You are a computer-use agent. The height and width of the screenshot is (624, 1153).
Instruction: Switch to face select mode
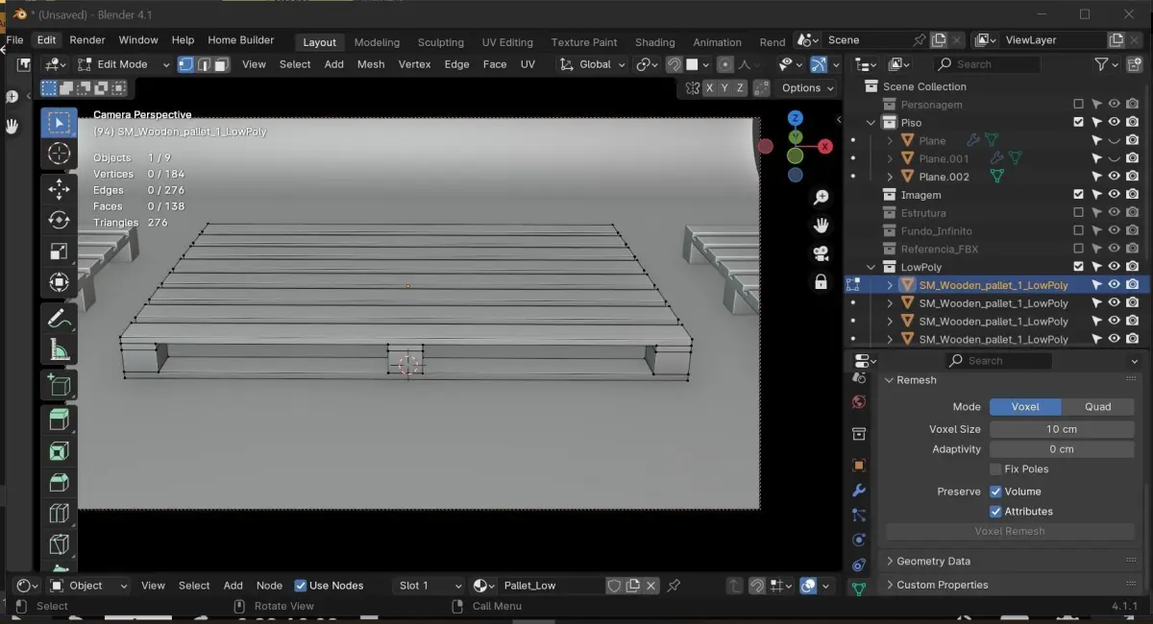(x=221, y=64)
